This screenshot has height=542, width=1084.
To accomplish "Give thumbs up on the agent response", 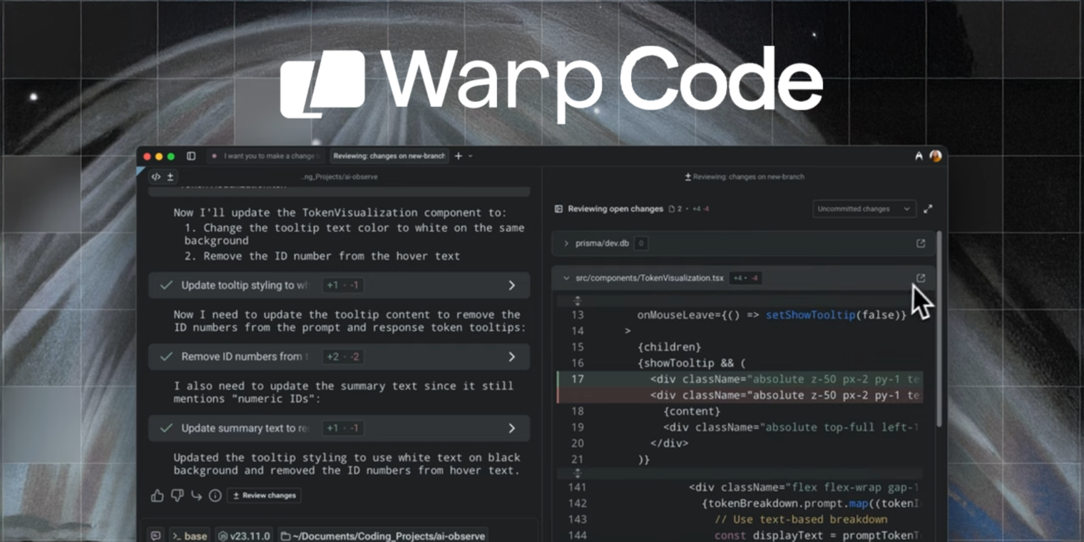I will tap(157, 495).
